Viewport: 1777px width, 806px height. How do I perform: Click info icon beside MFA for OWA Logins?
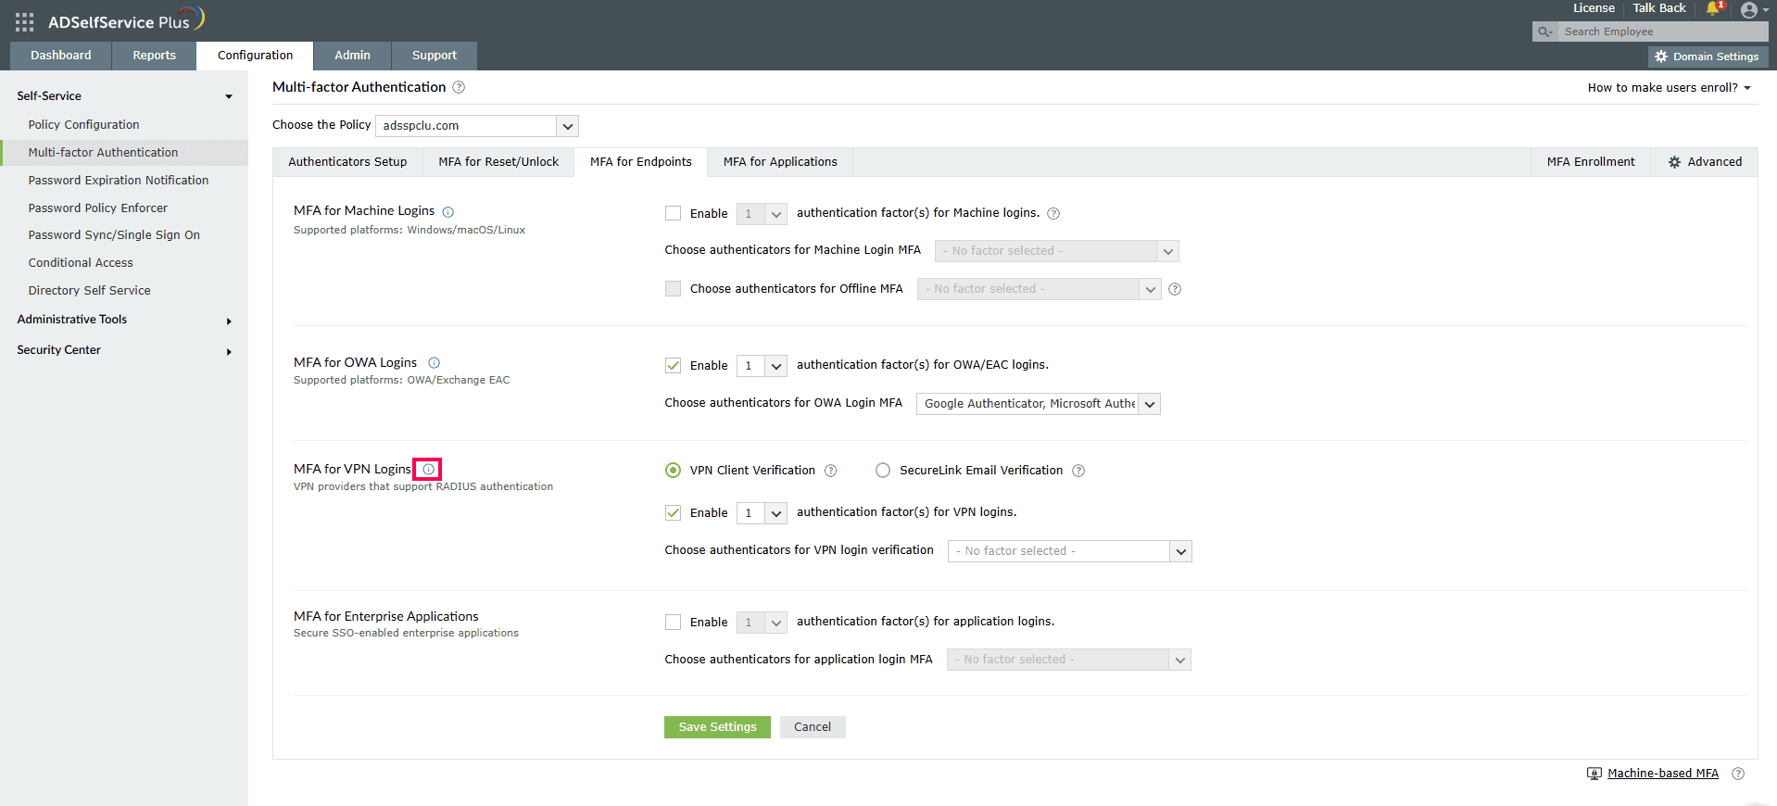[x=435, y=363]
